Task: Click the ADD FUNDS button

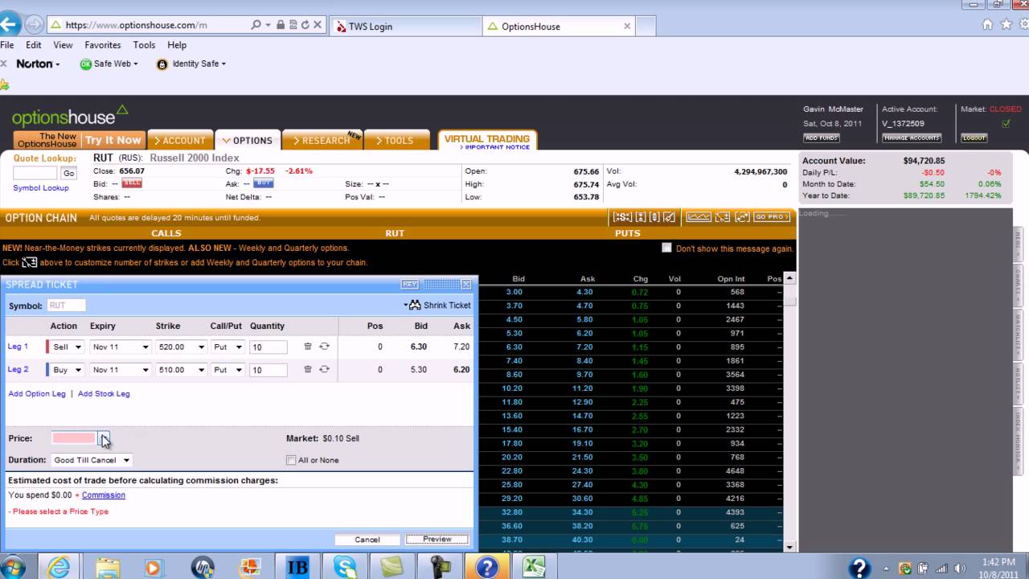Action: pos(822,138)
